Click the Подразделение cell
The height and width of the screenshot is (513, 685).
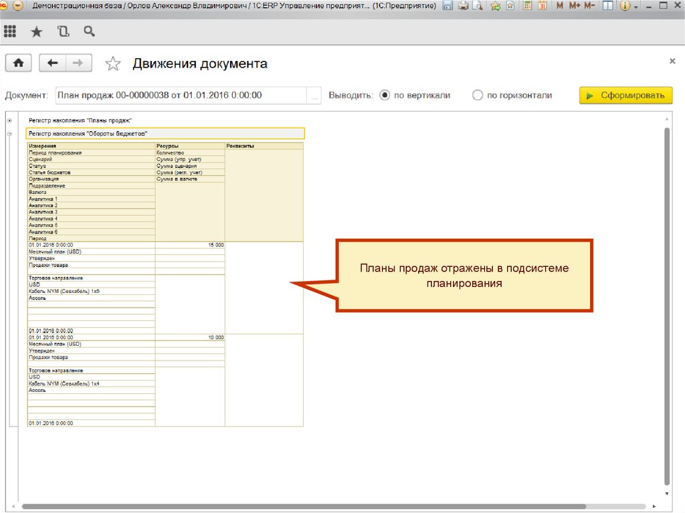tap(91, 186)
